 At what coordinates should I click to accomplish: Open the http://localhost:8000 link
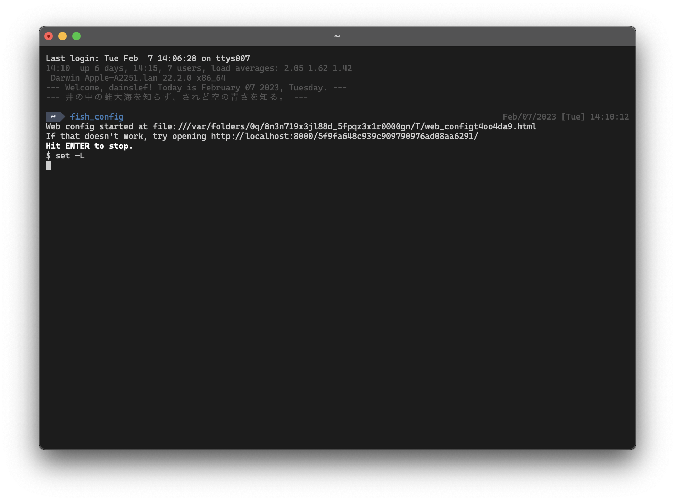point(344,136)
